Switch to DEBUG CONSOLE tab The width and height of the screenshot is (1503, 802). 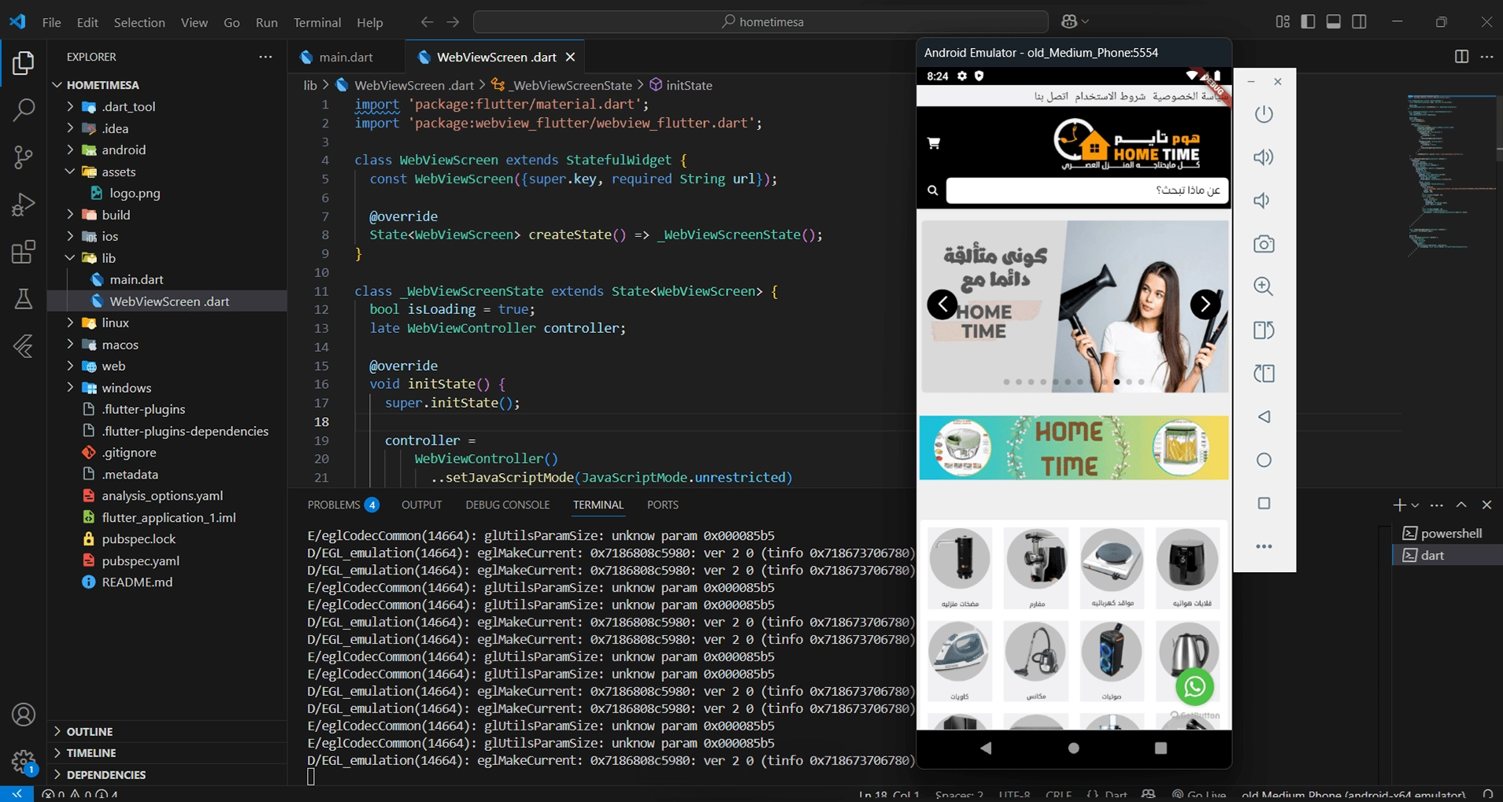pos(507,504)
